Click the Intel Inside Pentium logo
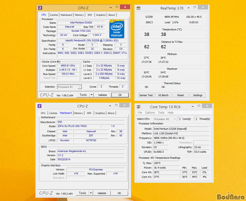This screenshot has height=201, width=246. tap(117, 29)
